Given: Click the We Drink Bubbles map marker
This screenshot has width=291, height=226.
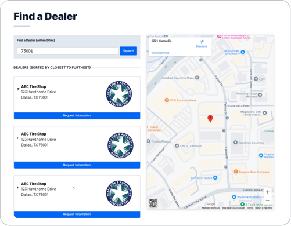Looking at the screenshot, I should [234, 197].
